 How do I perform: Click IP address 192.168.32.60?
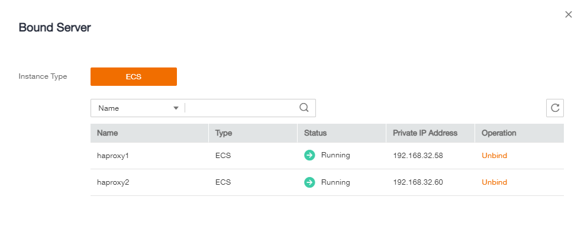418,182
